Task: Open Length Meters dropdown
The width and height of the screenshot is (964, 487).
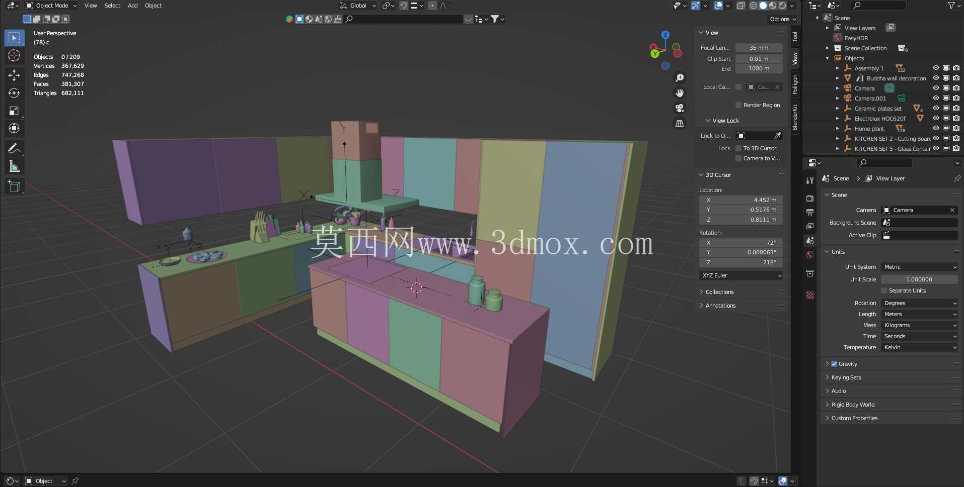Action: click(920, 314)
